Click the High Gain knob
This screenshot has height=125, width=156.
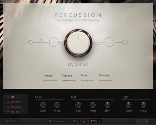tap(129, 105)
